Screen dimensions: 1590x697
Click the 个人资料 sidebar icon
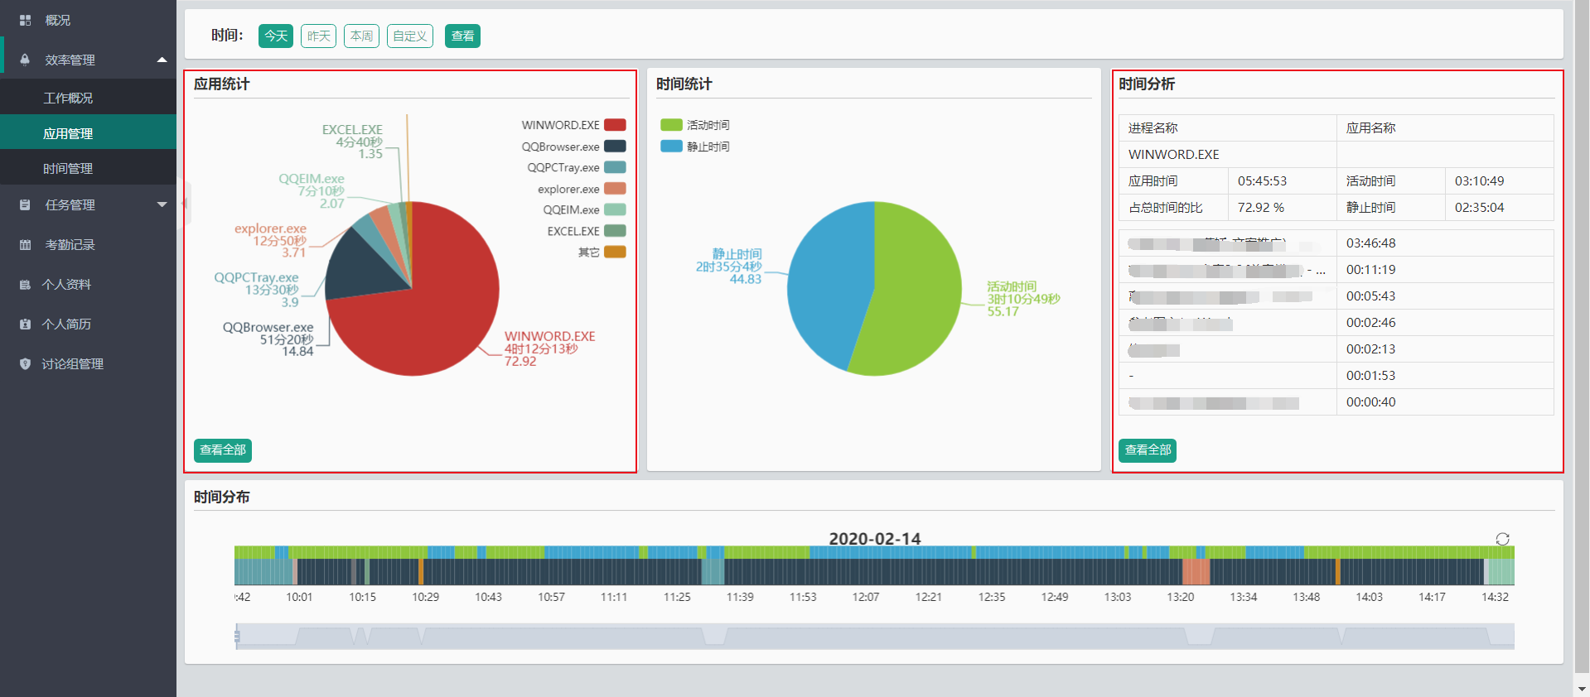25,284
